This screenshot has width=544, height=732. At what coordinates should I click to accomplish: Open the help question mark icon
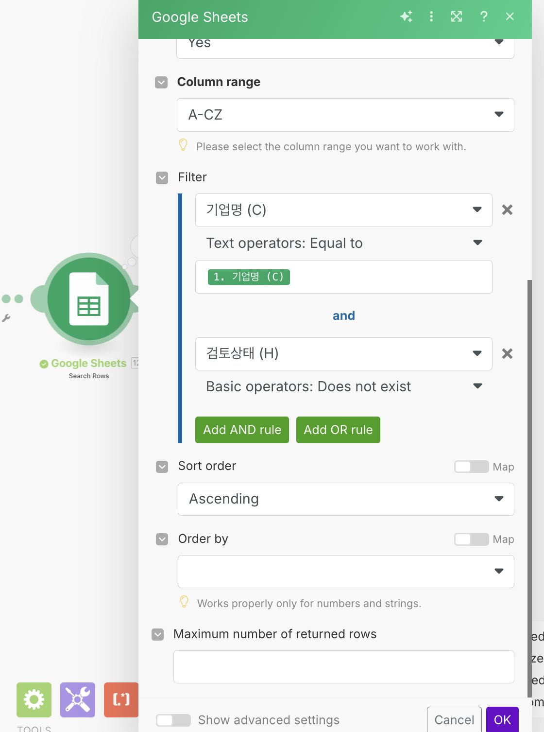[484, 17]
